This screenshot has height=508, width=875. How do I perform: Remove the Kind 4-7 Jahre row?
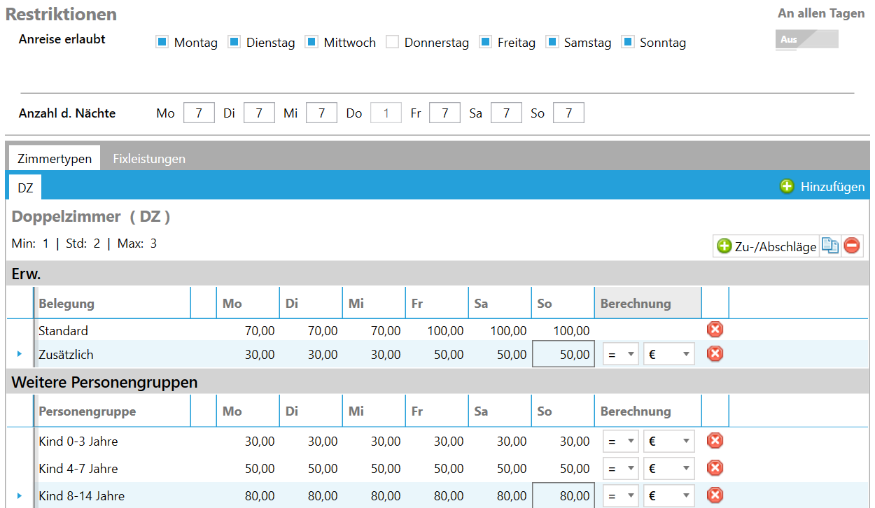pyautogui.click(x=715, y=468)
